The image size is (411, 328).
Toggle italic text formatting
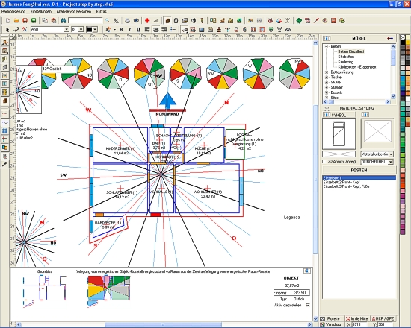(x=129, y=29)
